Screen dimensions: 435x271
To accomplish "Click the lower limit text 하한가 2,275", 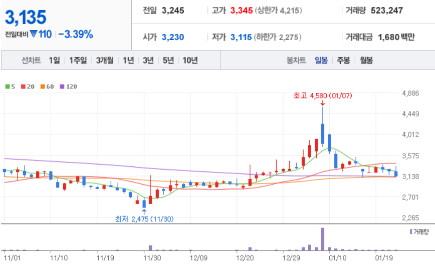I will point(278,37).
